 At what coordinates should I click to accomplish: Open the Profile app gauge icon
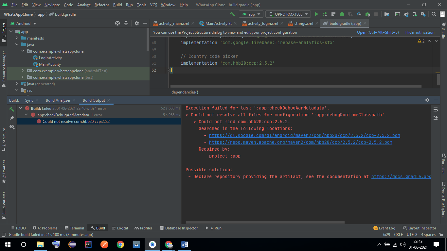pos(359,14)
